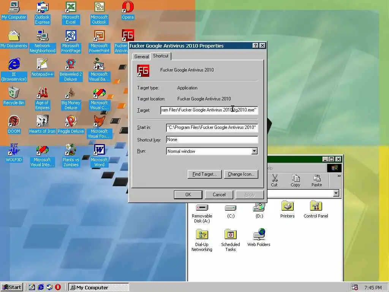Switch to the Shortcut tab in Properties
This screenshot has width=389, height=292.
[x=161, y=56]
